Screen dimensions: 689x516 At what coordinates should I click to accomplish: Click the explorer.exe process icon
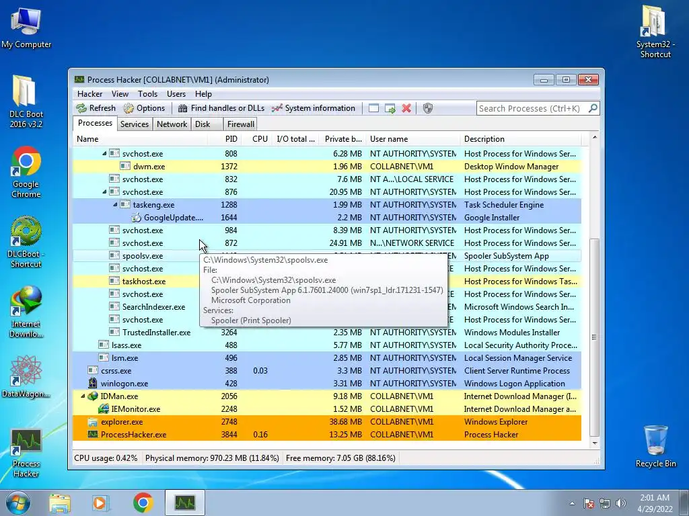point(93,422)
